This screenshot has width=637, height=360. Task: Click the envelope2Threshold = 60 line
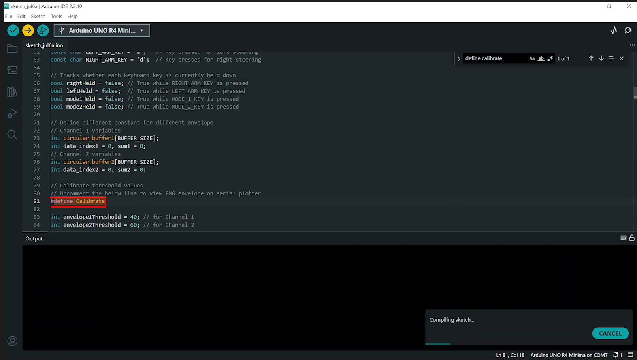[x=122, y=225]
